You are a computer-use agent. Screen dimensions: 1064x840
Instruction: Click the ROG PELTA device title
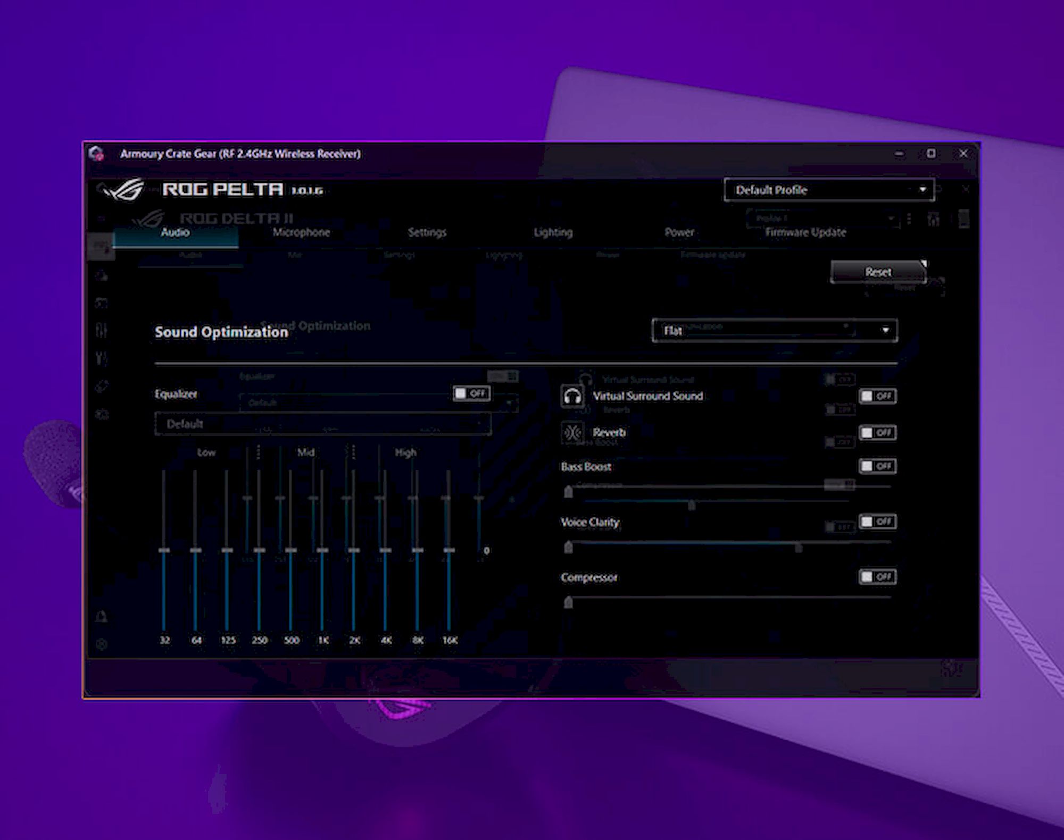pyautogui.click(x=223, y=189)
